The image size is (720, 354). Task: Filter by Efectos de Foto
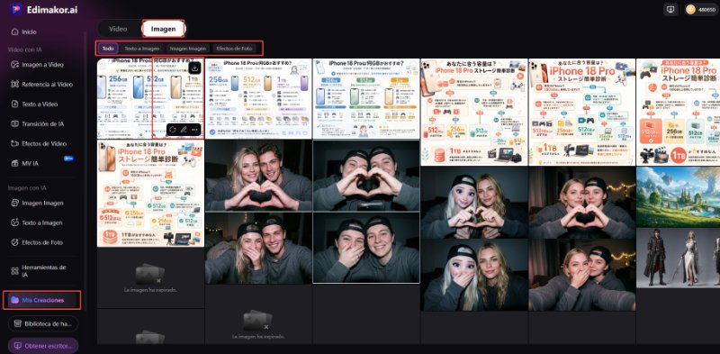(x=234, y=49)
